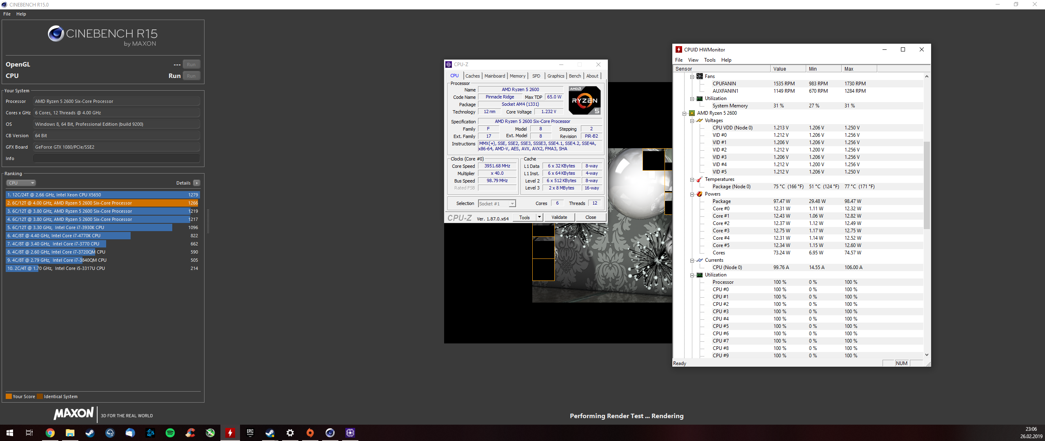Open Google Chrome from the taskbar
The image size is (1045, 441).
coord(50,433)
